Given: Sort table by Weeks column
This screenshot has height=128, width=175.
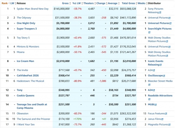Looking at the screenshot, I should click(142, 3).
